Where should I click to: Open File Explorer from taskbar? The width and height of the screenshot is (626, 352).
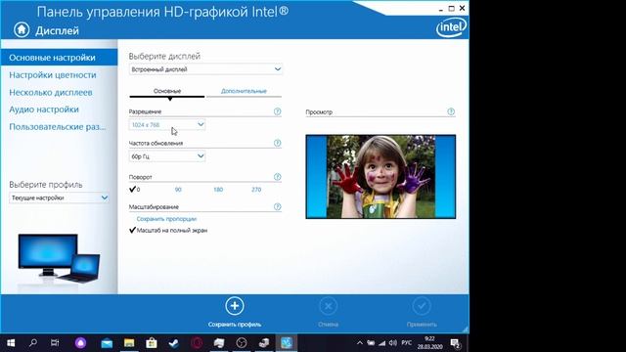tap(129, 343)
